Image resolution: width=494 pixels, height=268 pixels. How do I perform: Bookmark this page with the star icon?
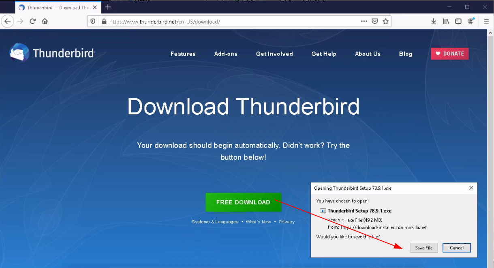(x=386, y=21)
